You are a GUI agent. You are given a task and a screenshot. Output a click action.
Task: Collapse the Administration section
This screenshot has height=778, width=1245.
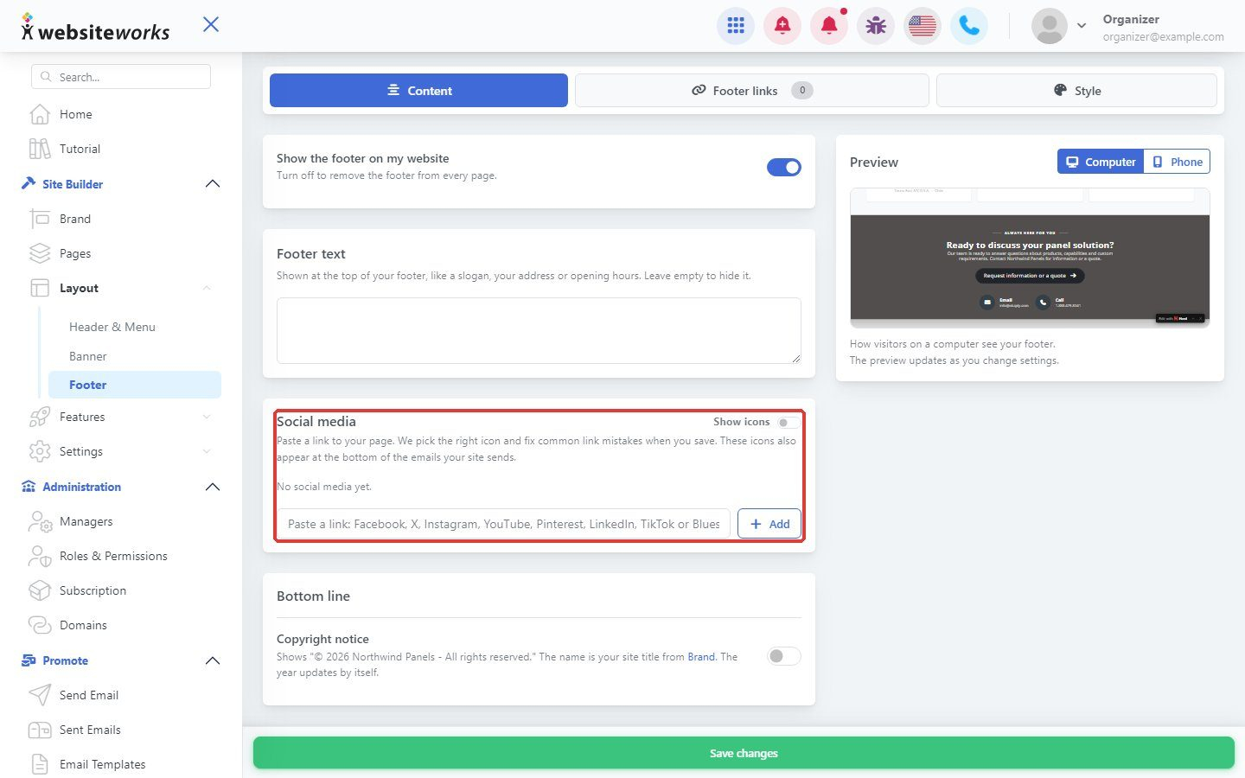213,487
